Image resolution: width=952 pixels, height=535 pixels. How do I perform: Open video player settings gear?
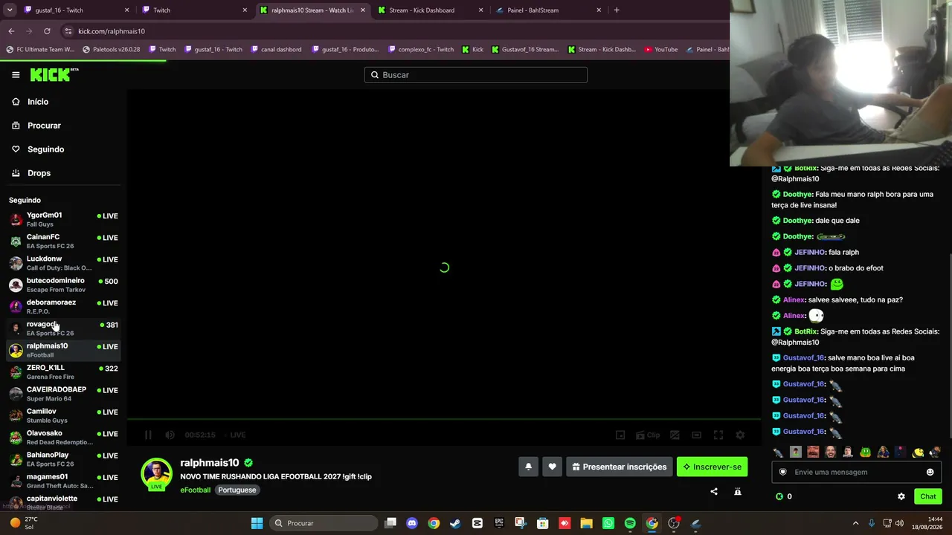click(740, 435)
